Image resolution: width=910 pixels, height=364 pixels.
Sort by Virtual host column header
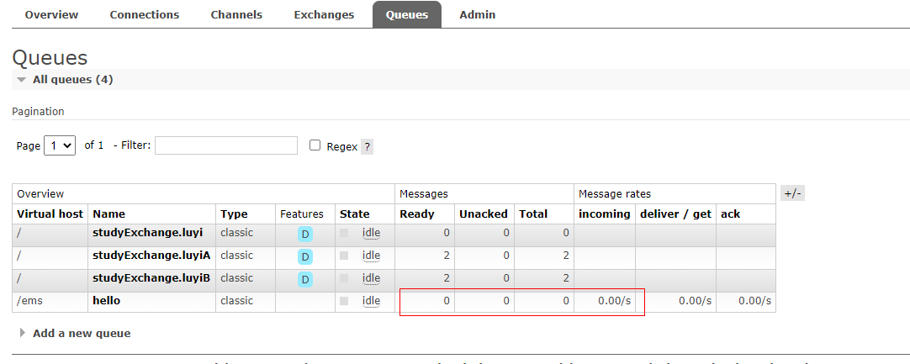50,214
